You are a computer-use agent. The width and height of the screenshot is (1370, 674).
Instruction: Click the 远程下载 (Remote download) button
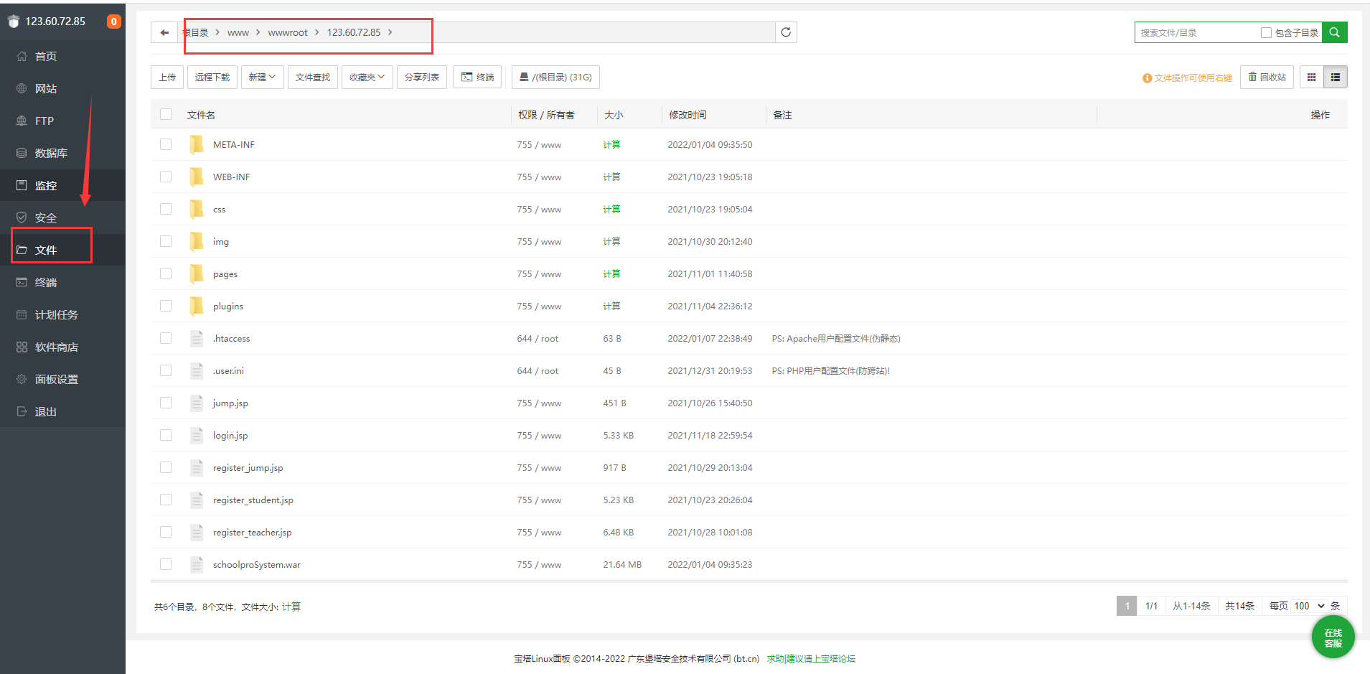(x=212, y=77)
